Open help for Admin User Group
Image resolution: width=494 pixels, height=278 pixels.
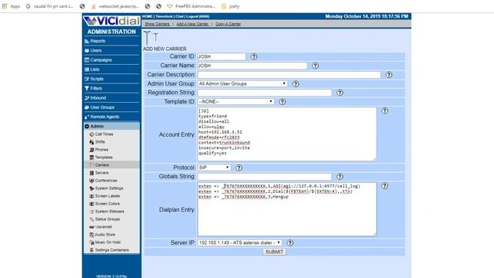296,84
